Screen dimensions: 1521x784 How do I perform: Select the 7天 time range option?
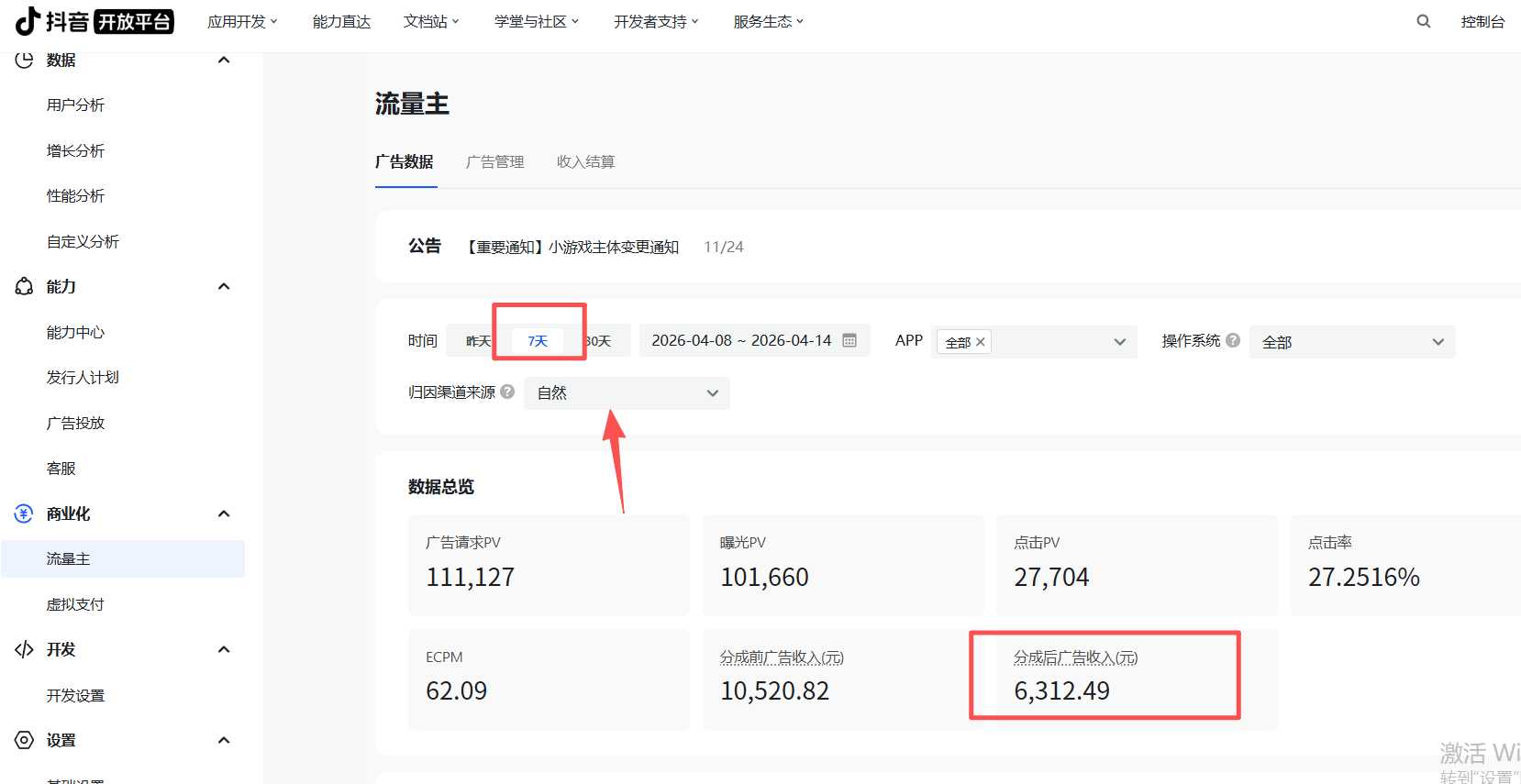tap(538, 341)
